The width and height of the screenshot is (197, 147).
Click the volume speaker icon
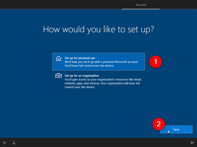[192, 143]
